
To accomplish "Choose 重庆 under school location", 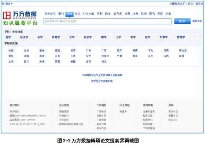I will [x=42, y=50].
